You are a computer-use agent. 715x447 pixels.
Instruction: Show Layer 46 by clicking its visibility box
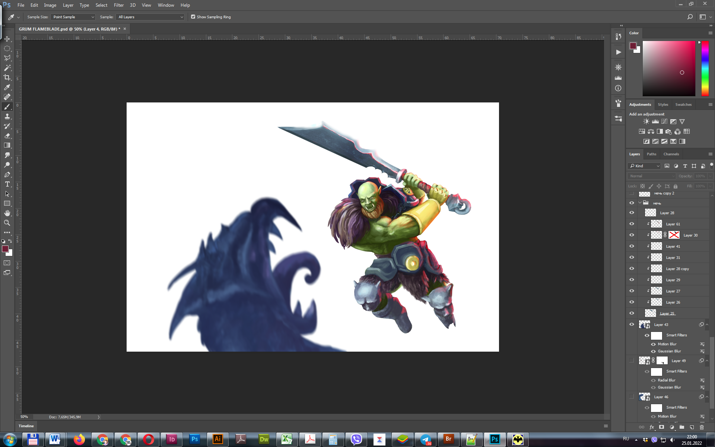coord(632,397)
